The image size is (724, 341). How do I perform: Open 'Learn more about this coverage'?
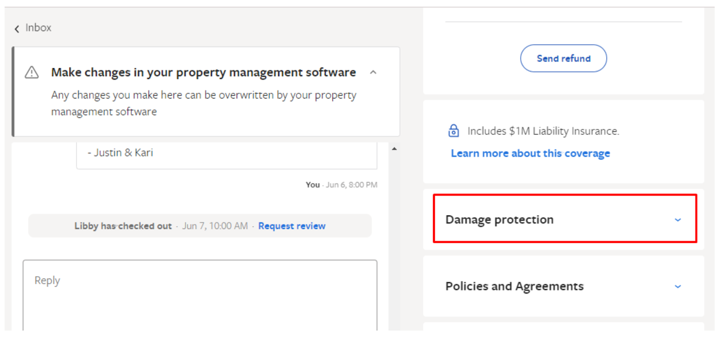[530, 154]
